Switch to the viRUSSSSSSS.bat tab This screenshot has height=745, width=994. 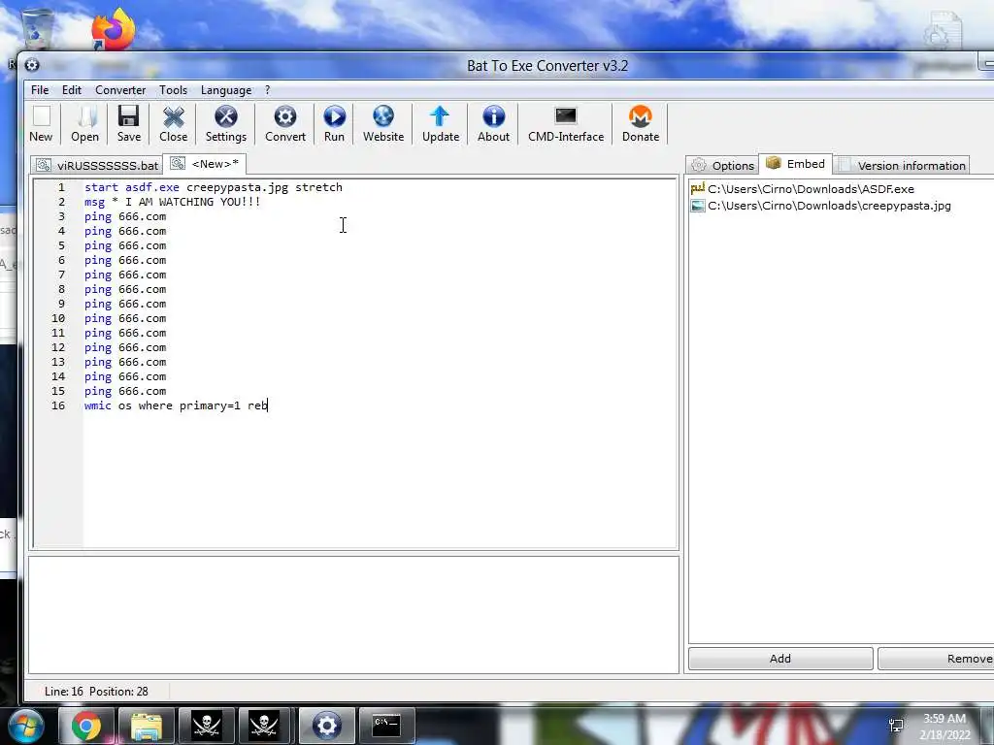point(97,165)
